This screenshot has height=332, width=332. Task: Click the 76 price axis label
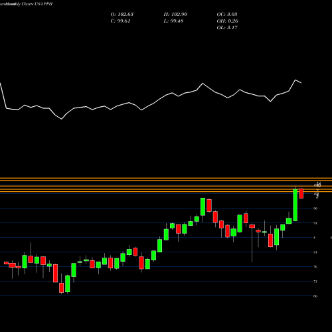tap(315, 267)
